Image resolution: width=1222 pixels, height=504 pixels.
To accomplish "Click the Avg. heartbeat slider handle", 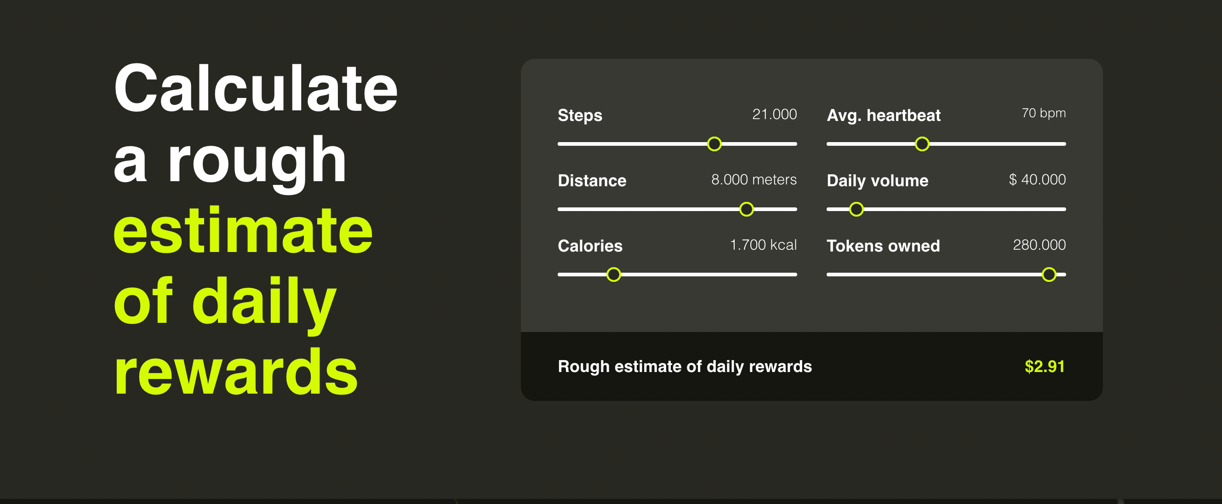I will coord(922,144).
